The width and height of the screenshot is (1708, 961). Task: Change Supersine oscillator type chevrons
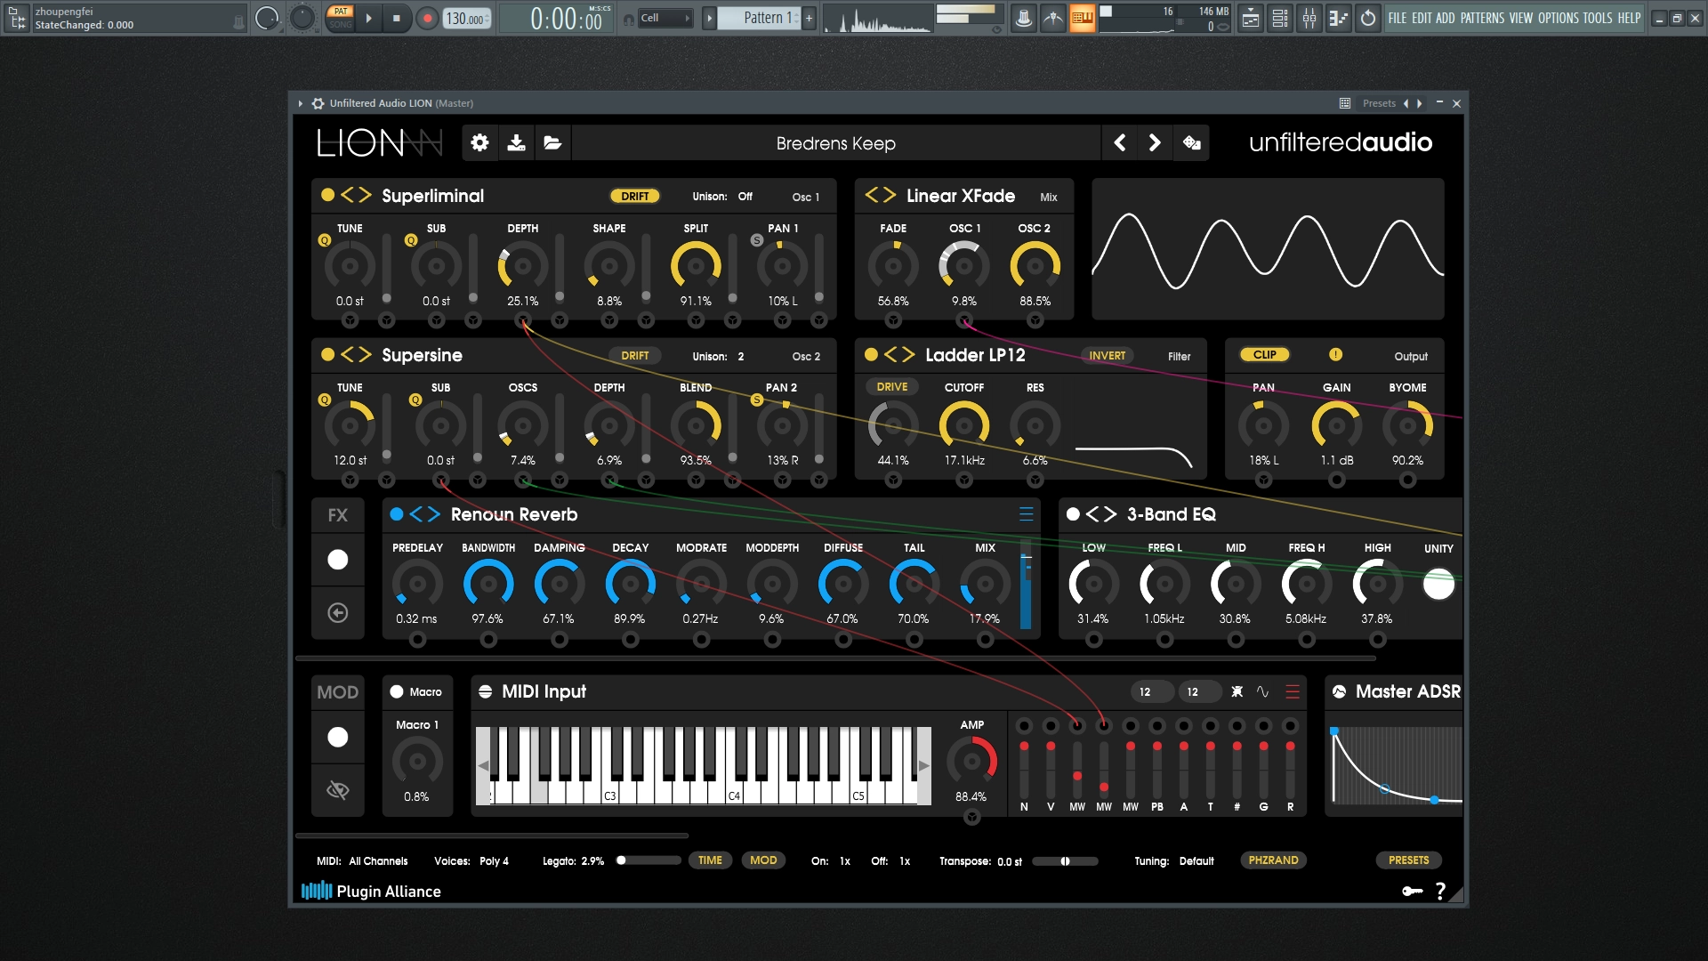(356, 354)
